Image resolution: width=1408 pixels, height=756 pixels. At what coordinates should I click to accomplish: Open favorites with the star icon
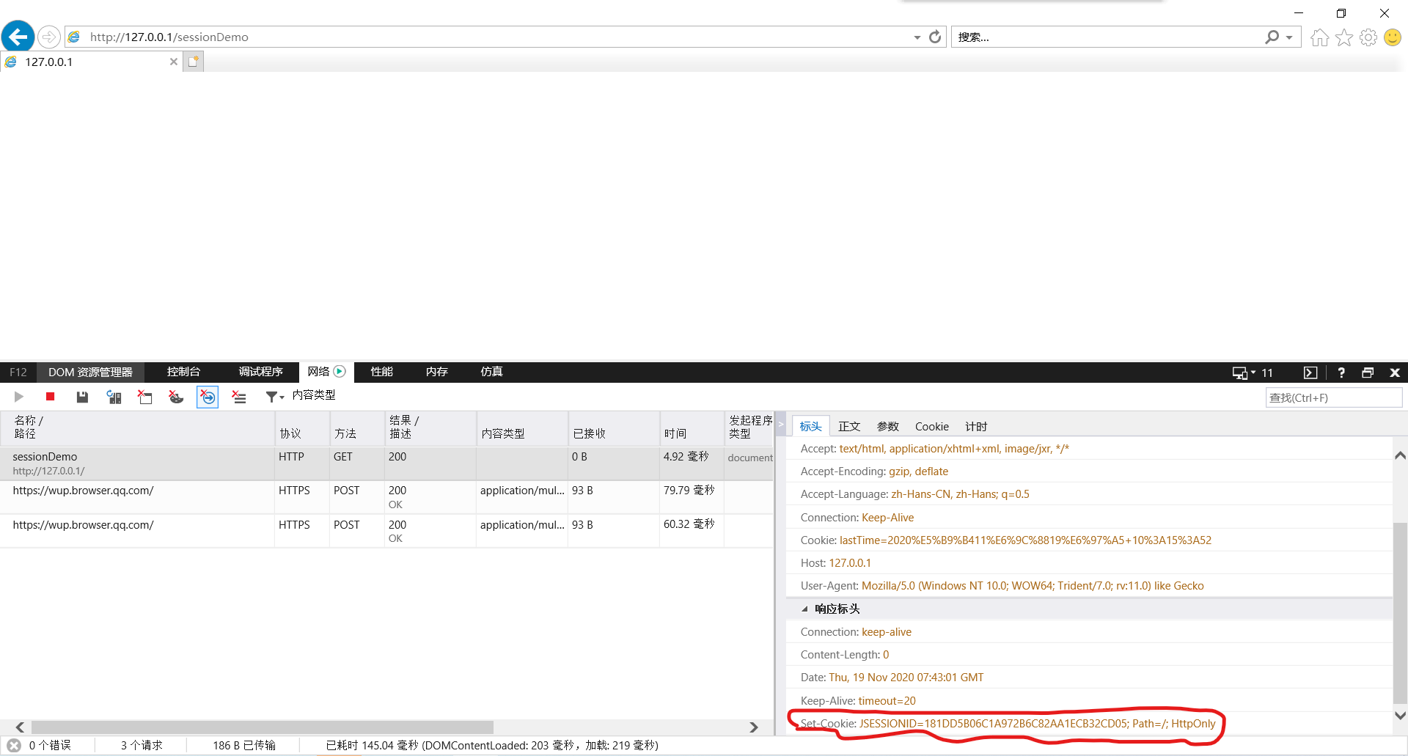coord(1343,37)
